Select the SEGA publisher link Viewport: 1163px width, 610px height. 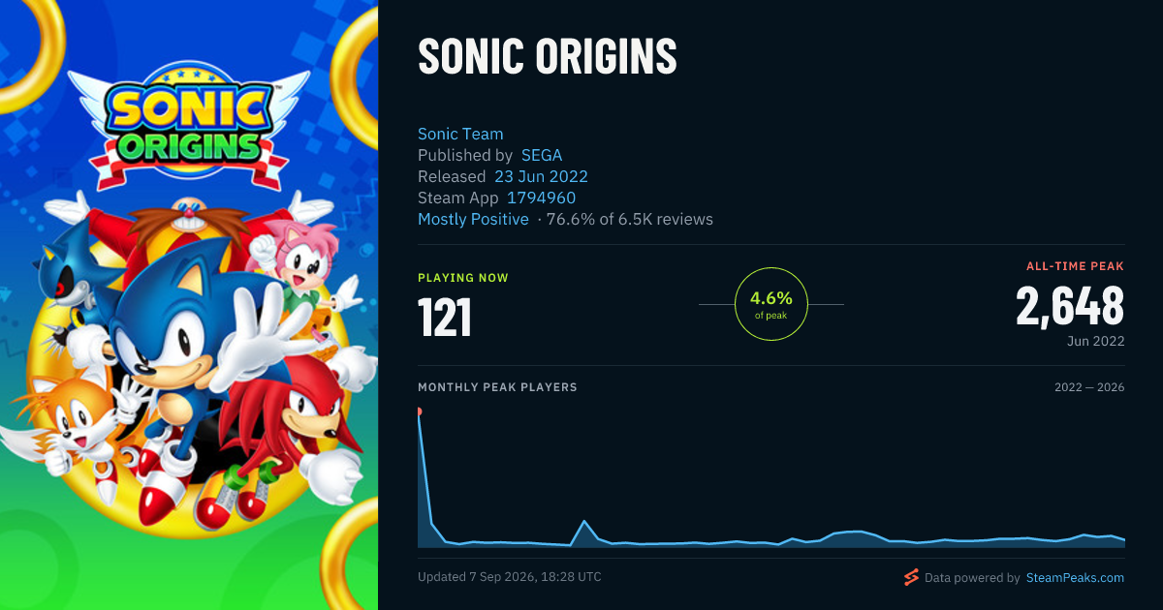[542, 155]
